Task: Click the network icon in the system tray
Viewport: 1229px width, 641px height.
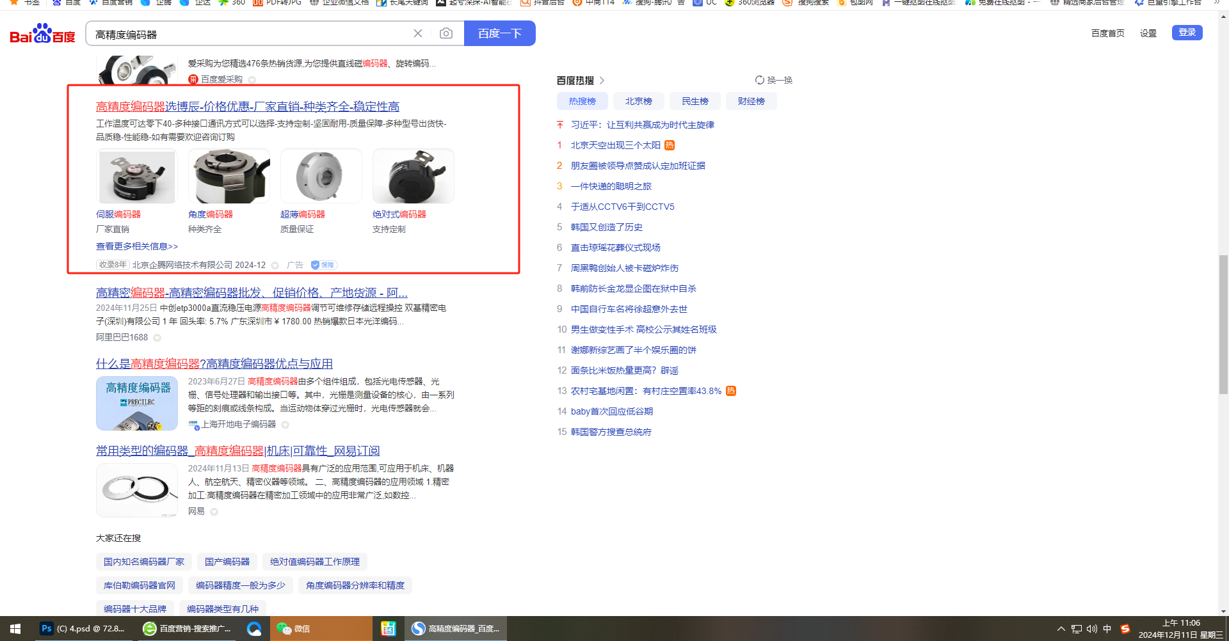Action: 1077,629
